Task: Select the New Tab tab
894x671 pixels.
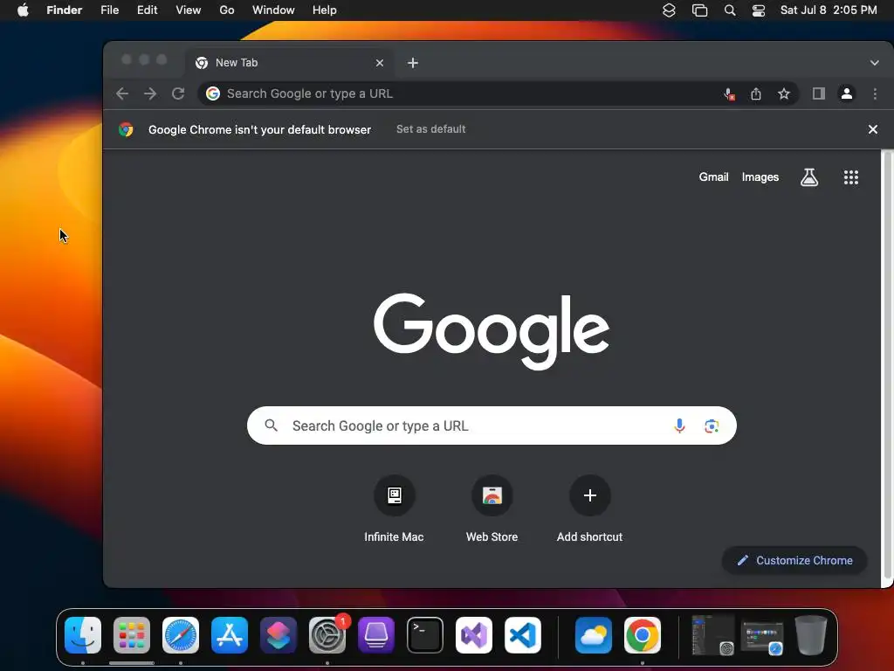Action: (288, 63)
